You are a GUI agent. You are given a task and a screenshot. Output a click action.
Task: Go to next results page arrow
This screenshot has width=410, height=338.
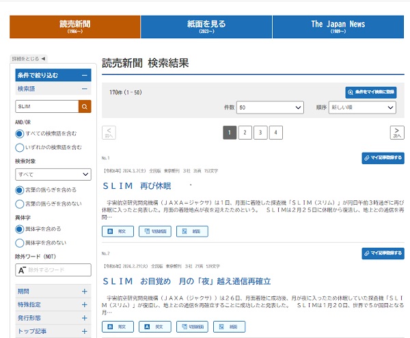(397, 132)
